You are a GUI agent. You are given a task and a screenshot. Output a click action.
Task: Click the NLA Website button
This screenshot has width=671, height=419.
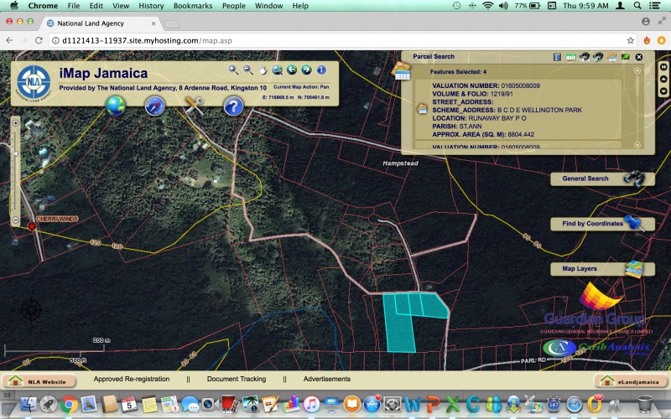pyautogui.click(x=39, y=381)
